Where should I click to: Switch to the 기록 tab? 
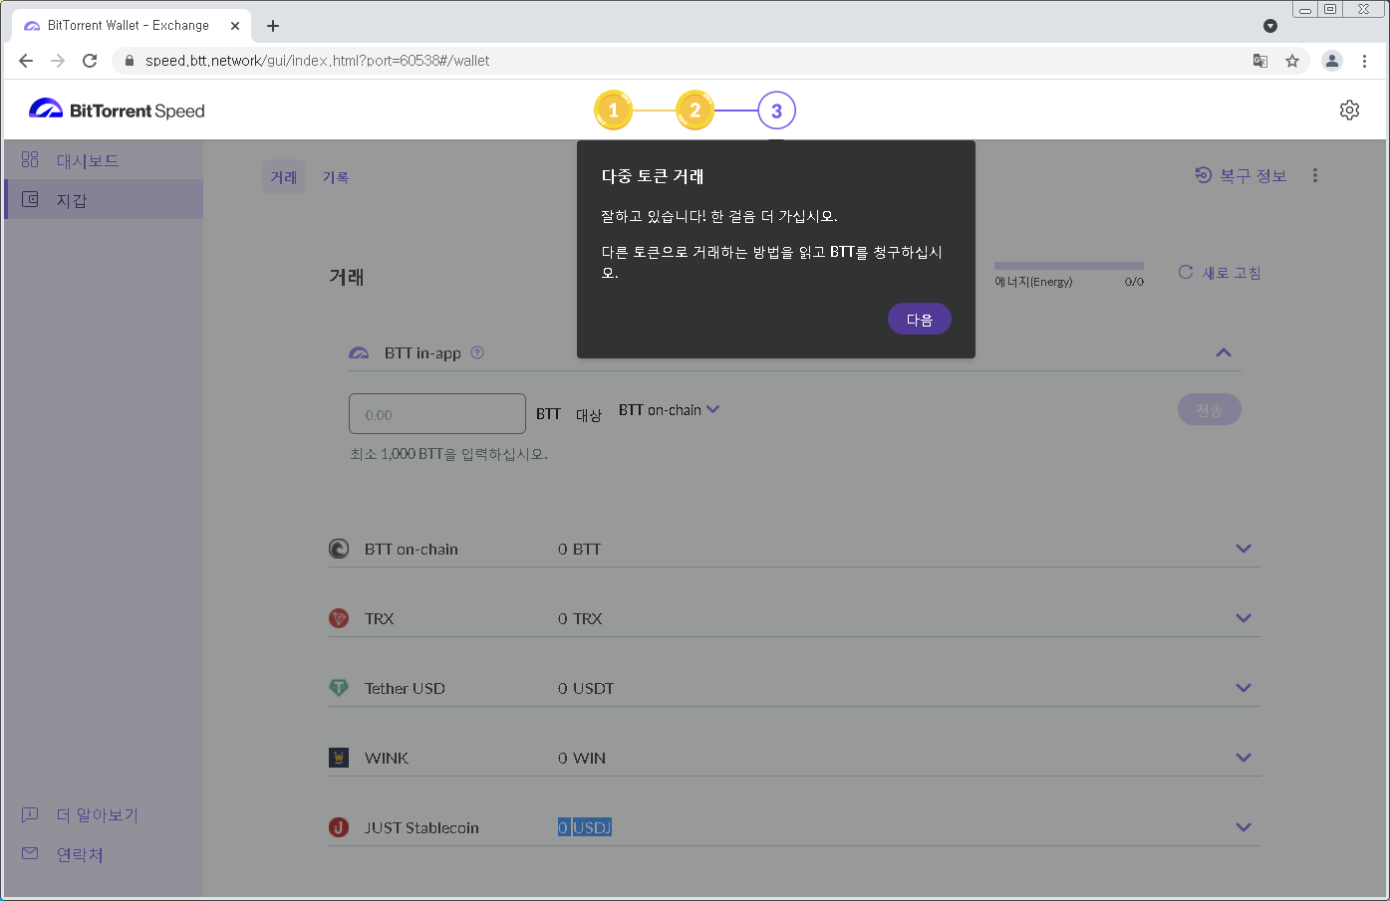(336, 177)
